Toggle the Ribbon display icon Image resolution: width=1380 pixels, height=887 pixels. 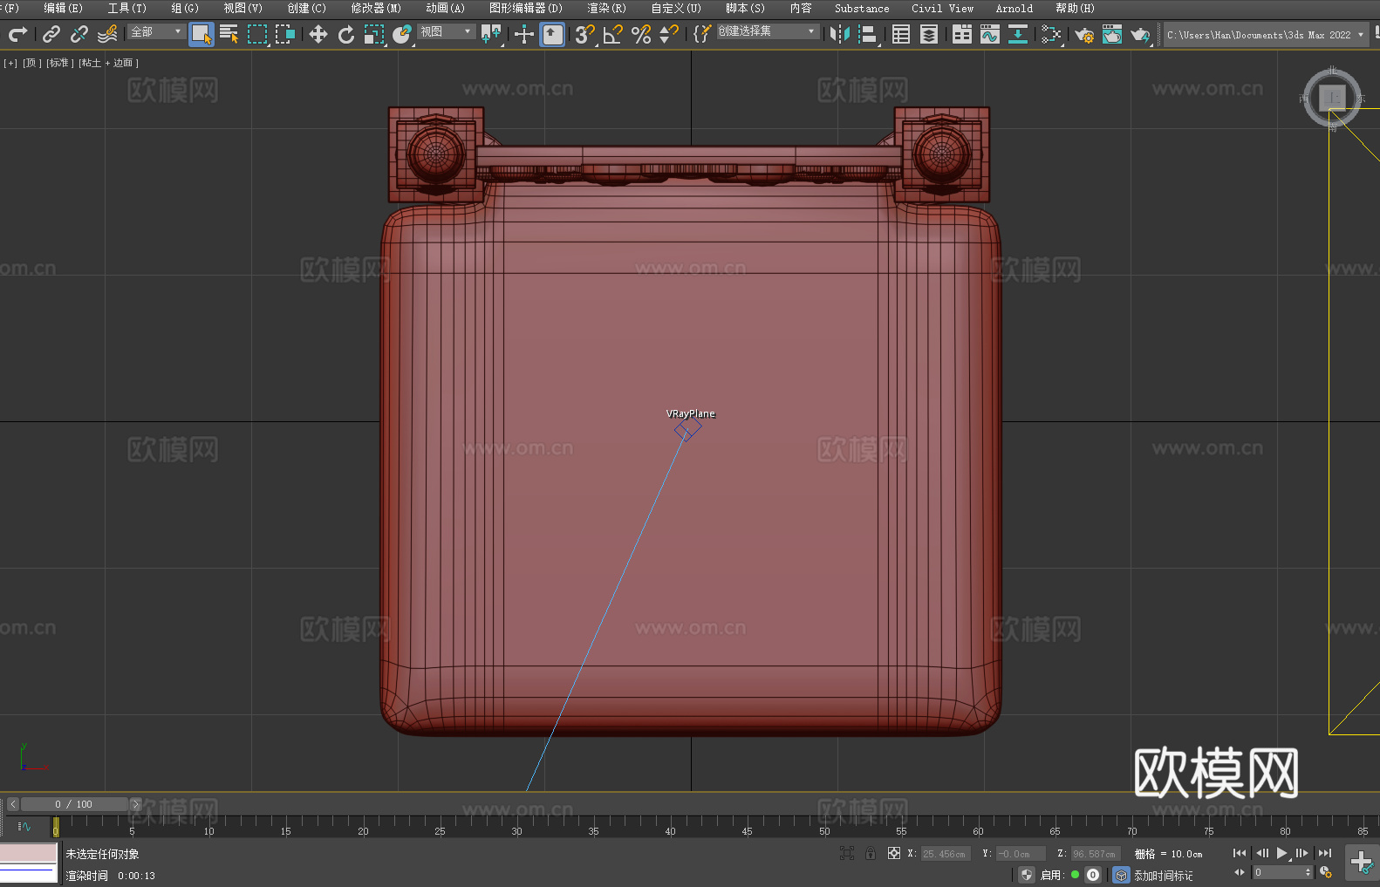[962, 34]
